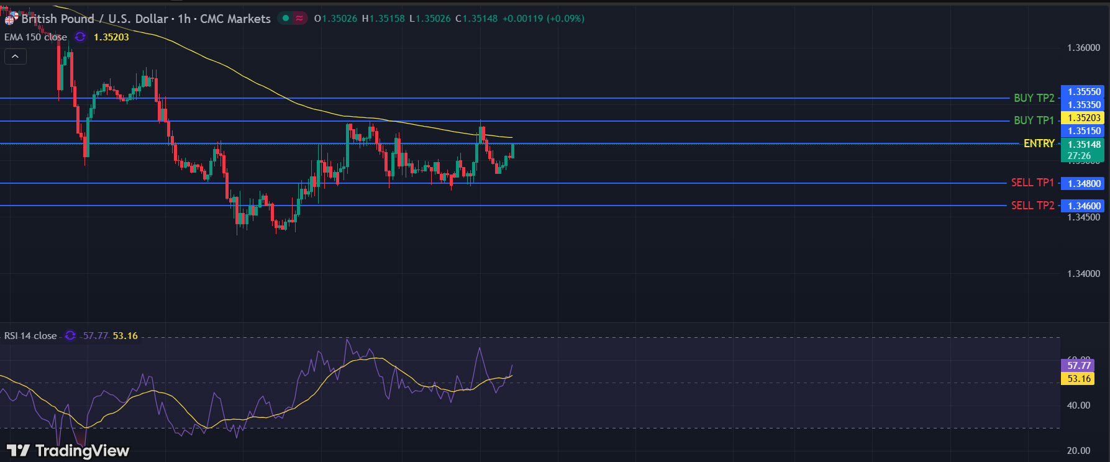1110x462 pixels.
Task: Select the SELL TP2 text label
Action: [x=1032, y=206]
